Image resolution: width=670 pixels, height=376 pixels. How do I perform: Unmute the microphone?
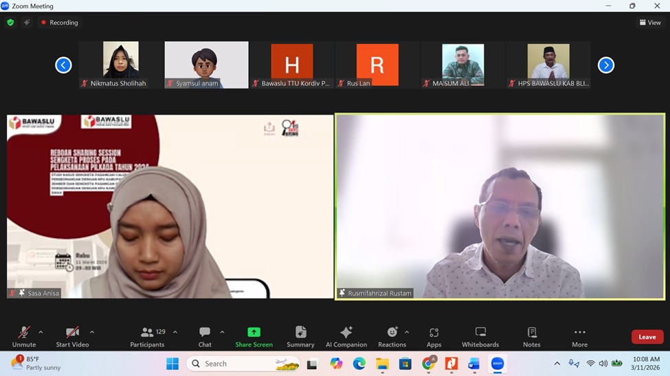point(23,336)
